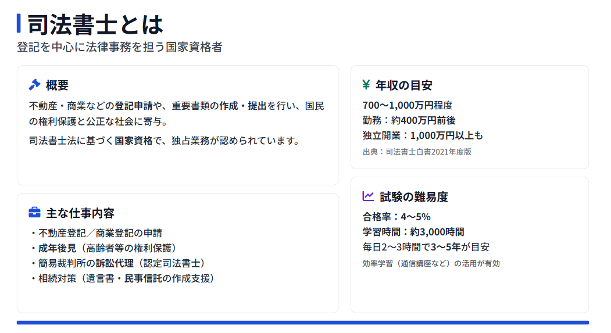Select the green yen icon
Viewport: 611px width, 333px height.
tap(366, 85)
